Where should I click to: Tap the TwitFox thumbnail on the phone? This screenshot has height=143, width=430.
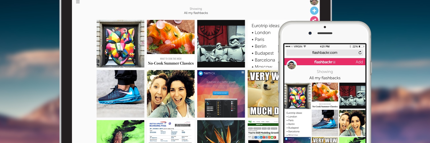point(297,140)
